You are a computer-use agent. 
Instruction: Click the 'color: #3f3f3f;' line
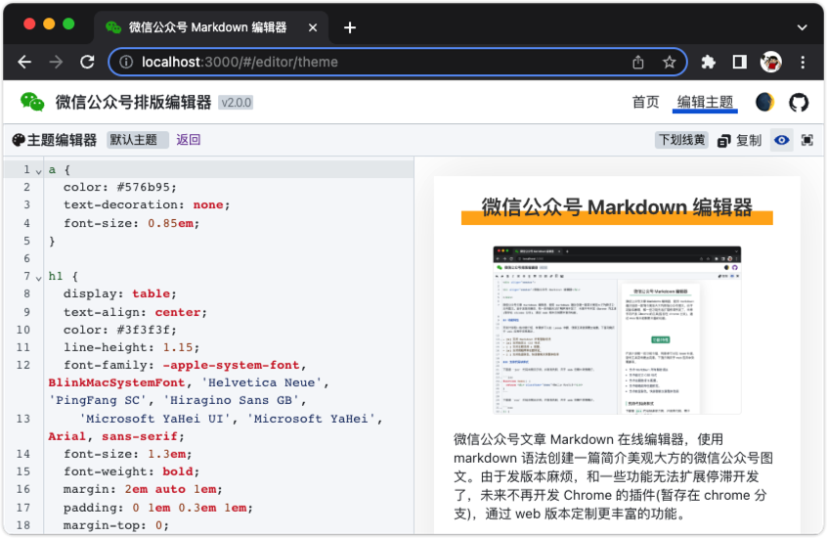click(x=119, y=330)
